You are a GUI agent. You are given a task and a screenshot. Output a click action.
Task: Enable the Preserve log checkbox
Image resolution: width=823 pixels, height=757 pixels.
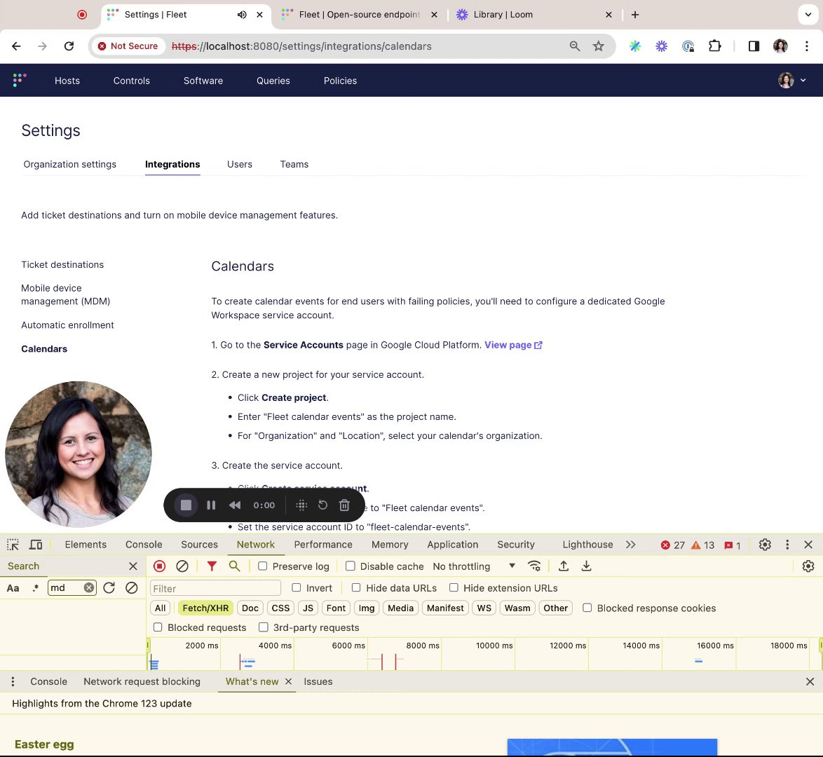click(x=263, y=566)
